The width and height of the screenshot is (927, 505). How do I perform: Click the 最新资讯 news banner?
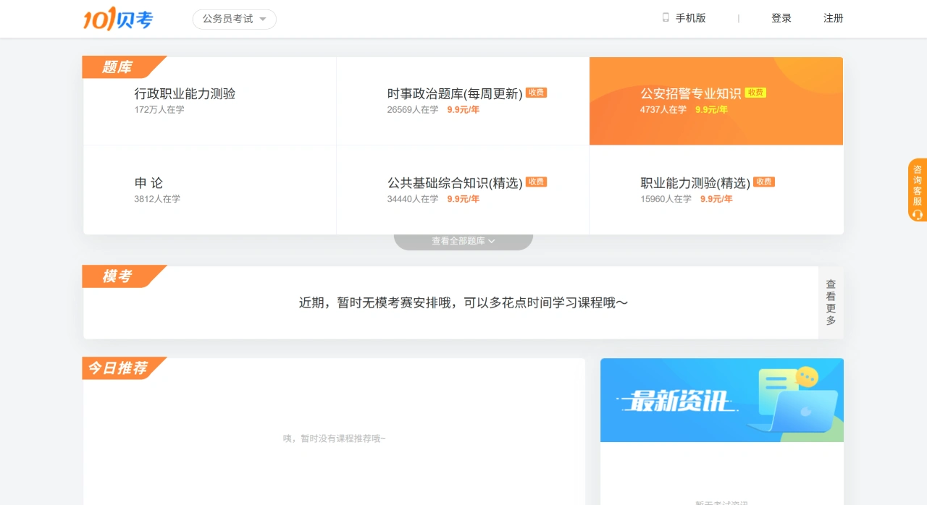click(x=721, y=399)
